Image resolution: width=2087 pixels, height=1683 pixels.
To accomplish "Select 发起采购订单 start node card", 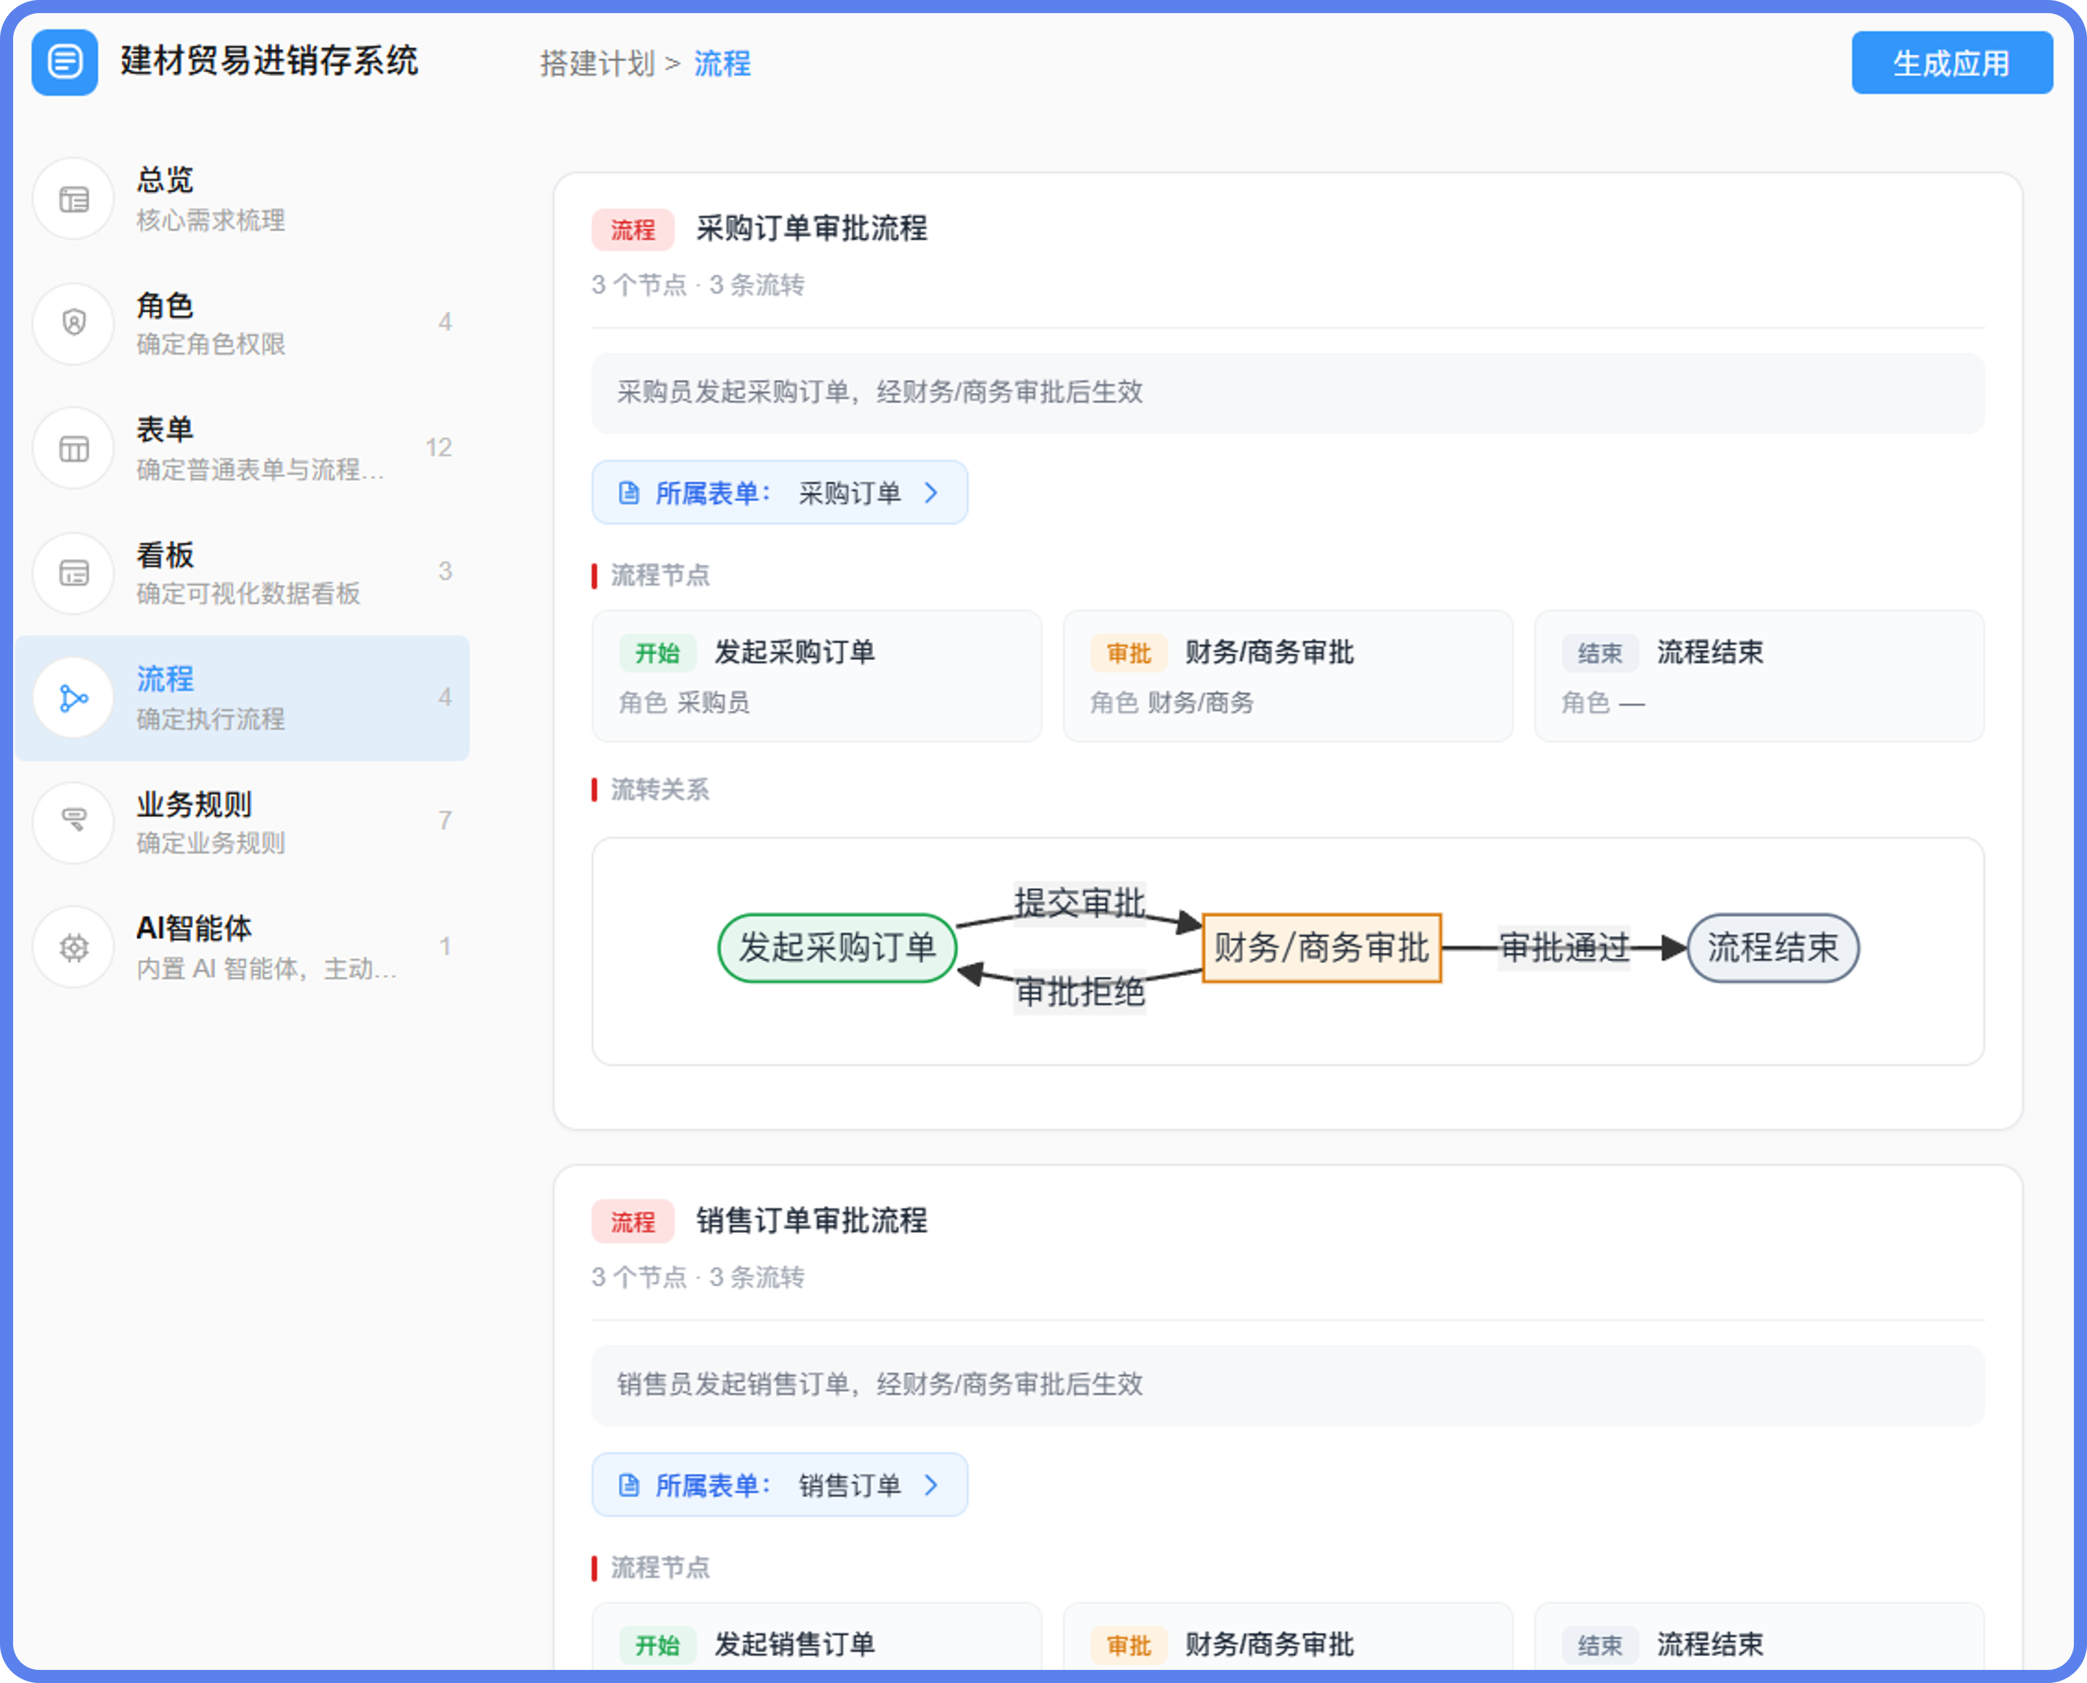I will tap(816, 676).
